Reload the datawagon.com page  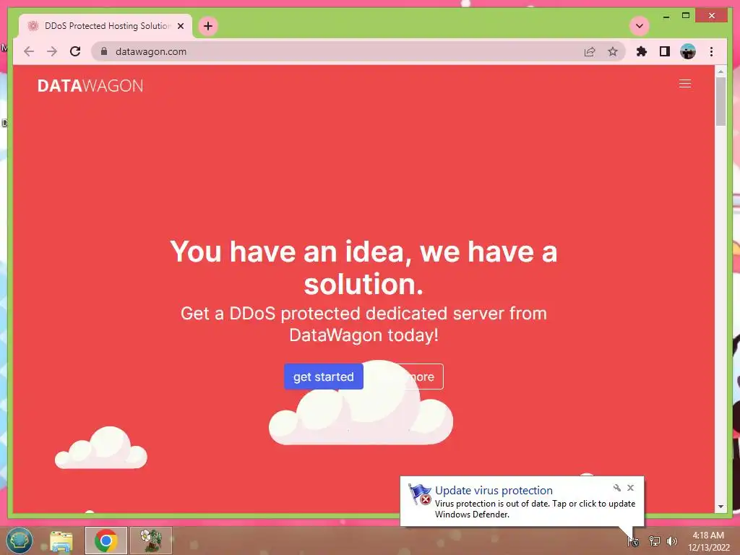click(x=75, y=51)
